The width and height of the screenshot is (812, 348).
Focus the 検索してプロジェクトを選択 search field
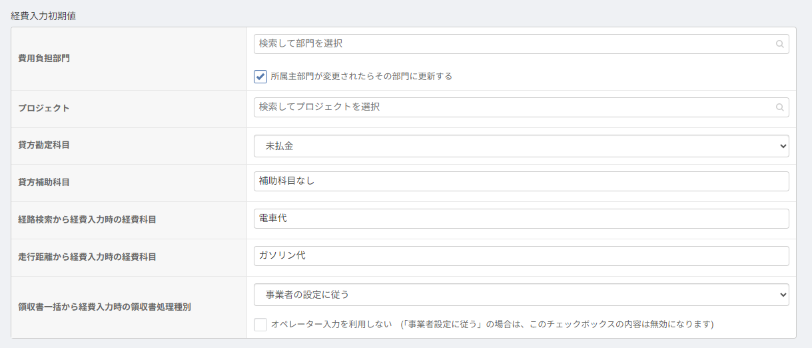[513, 107]
